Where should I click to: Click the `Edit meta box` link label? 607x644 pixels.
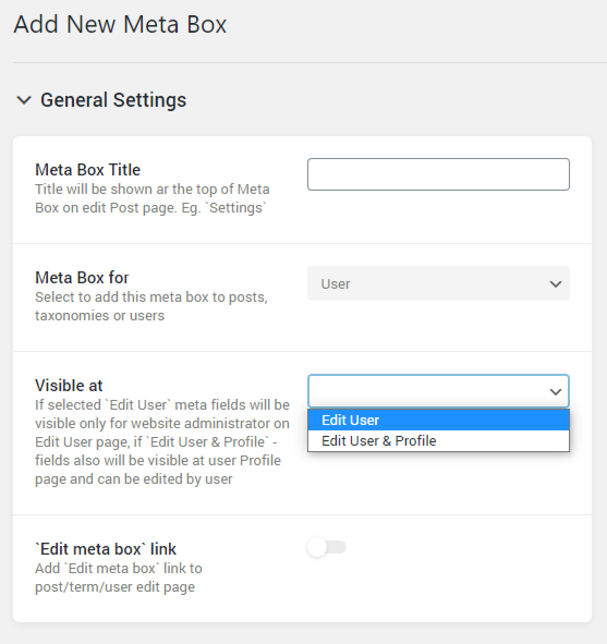click(106, 549)
